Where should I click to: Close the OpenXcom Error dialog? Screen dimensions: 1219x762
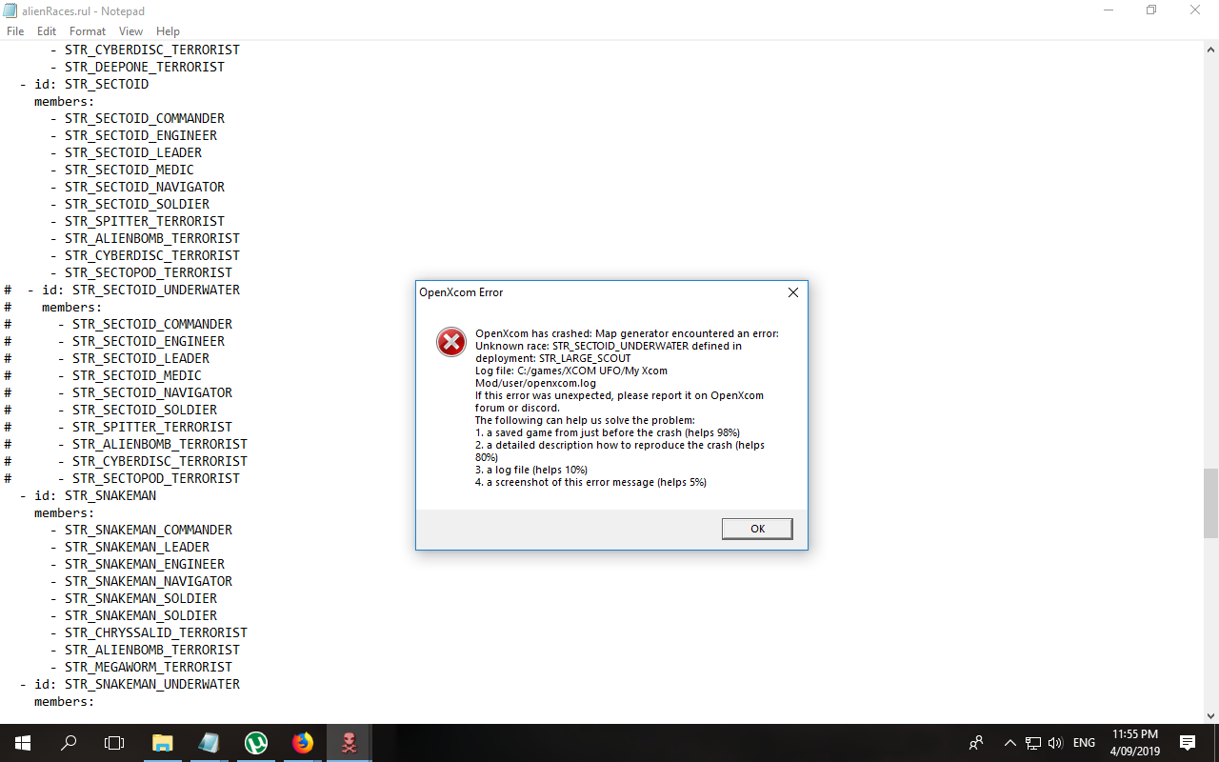point(792,292)
